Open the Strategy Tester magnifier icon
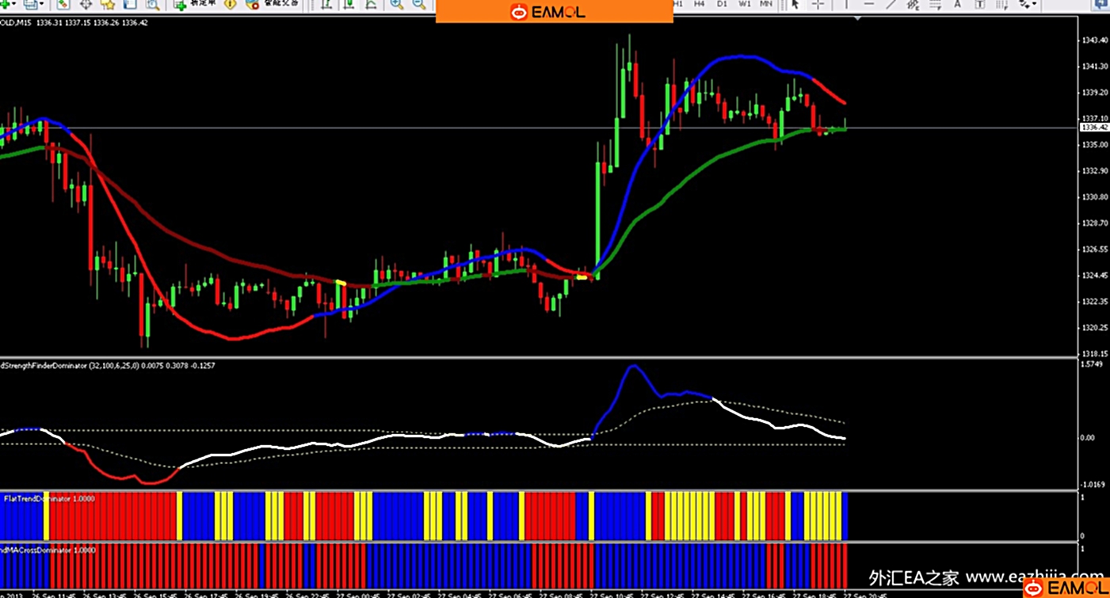The height and width of the screenshot is (598, 1110). pos(153,4)
